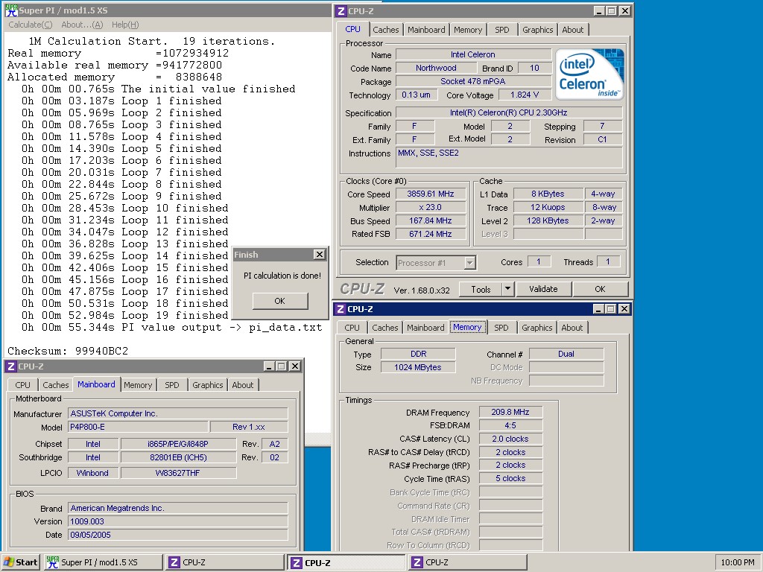Click the CAS# Latency 2.0 clocks value

click(x=510, y=439)
